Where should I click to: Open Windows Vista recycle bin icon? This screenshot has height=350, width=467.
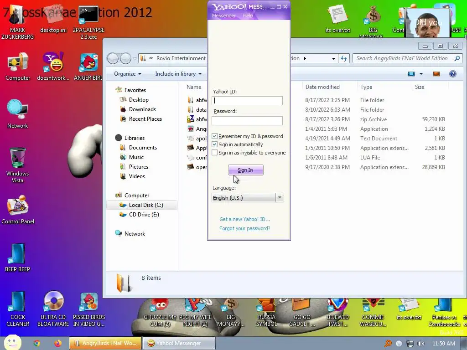tap(18, 165)
